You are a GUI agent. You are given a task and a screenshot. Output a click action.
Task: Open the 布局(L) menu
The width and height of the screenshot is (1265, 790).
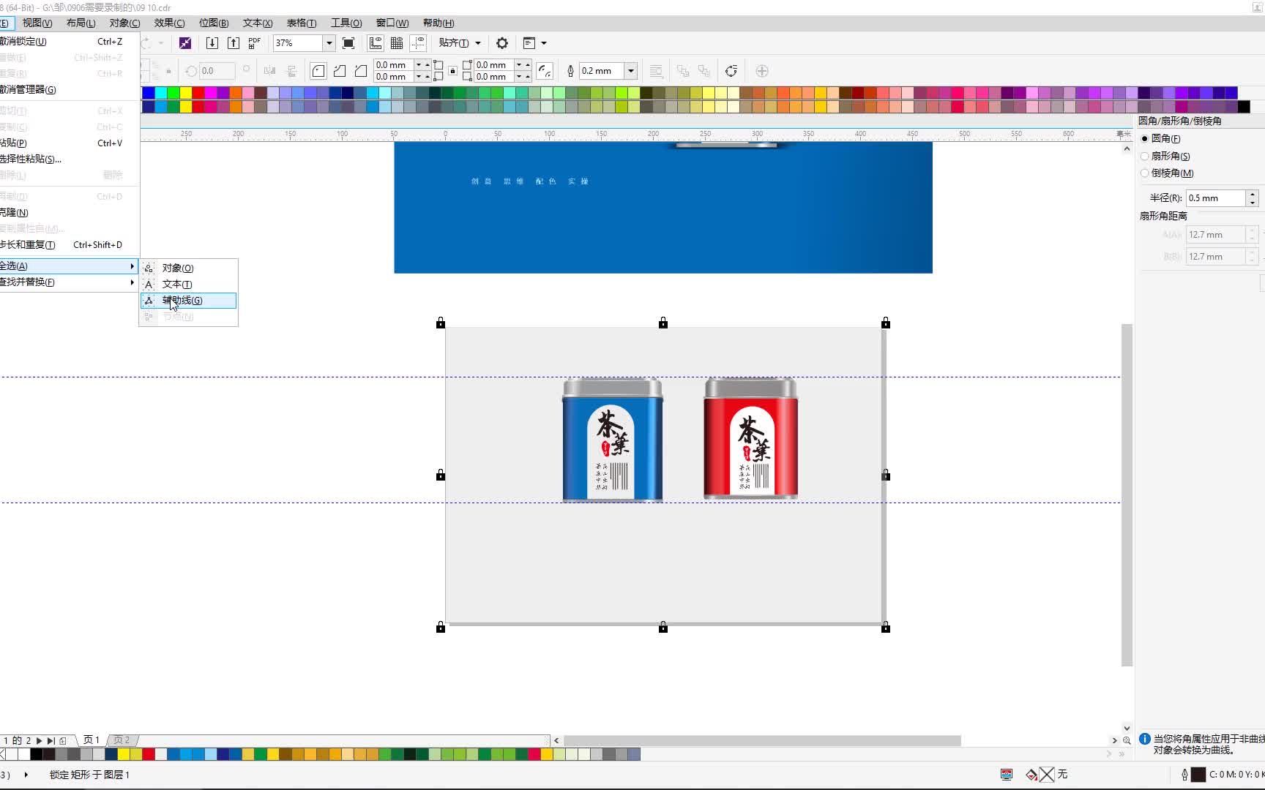coord(81,23)
